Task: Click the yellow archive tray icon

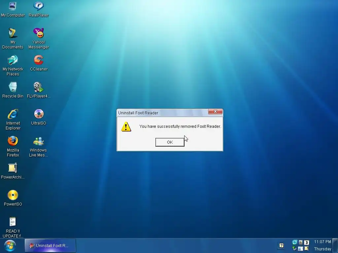Action: point(306,248)
